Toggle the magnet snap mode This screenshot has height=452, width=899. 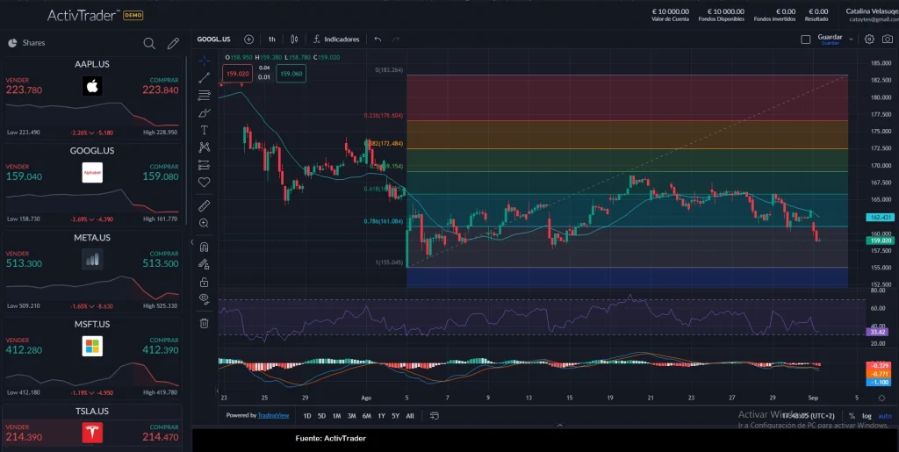tap(204, 247)
